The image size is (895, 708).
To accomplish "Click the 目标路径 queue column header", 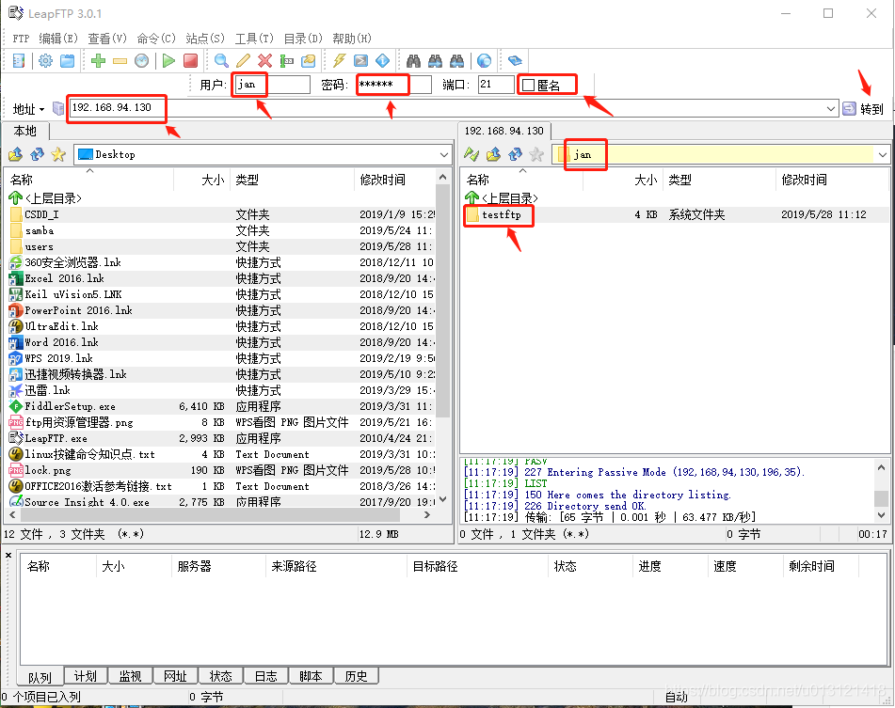I will click(478, 566).
